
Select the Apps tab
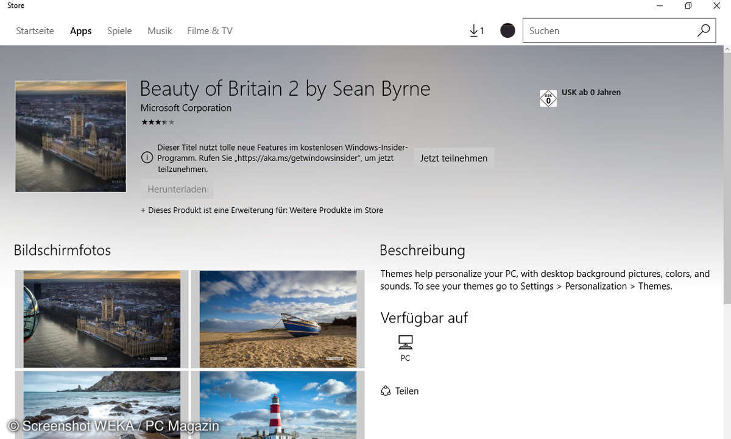(x=80, y=30)
